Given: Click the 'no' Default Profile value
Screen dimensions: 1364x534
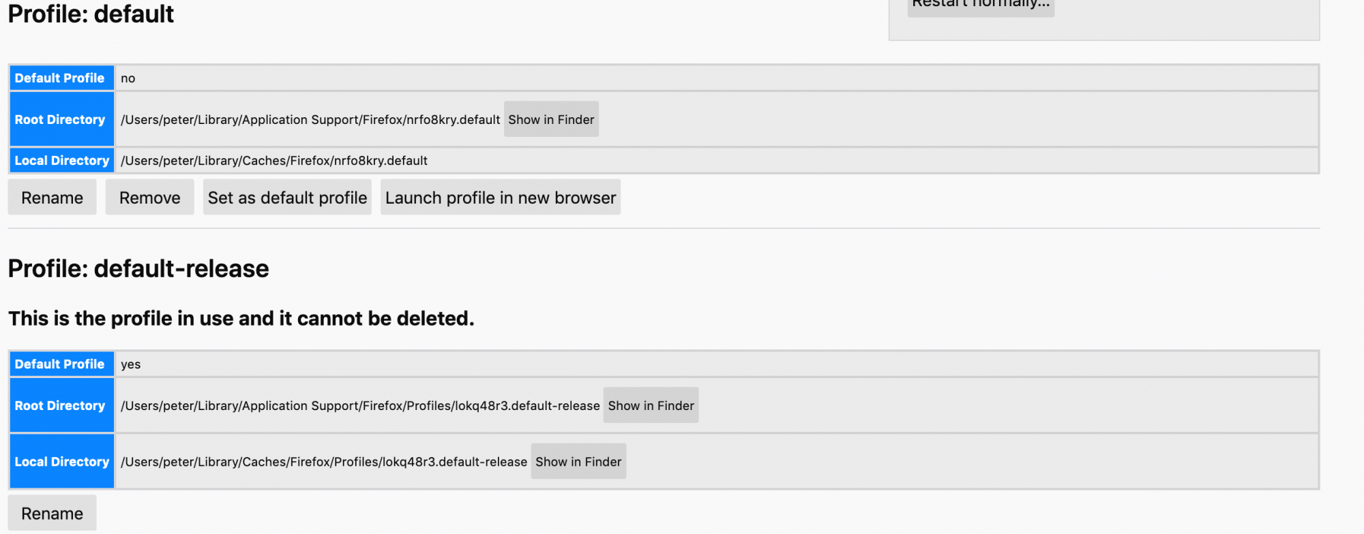Looking at the screenshot, I should pos(128,78).
